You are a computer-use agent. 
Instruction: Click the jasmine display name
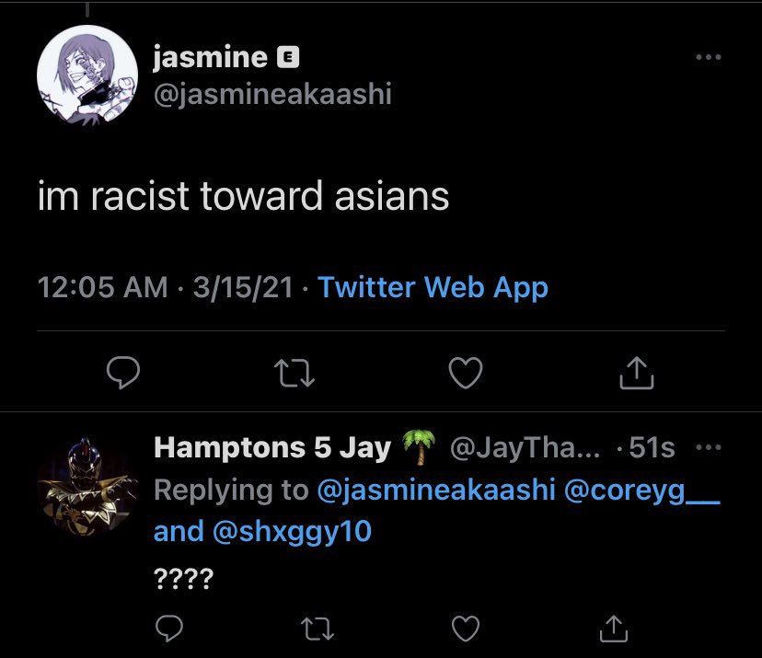tap(211, 58)
